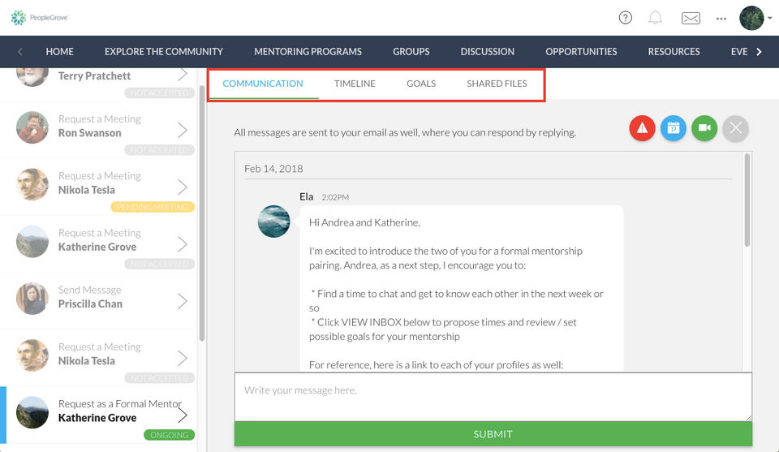Click the PeopleGrove logo

pyautogui.click(x=39, y=17)
